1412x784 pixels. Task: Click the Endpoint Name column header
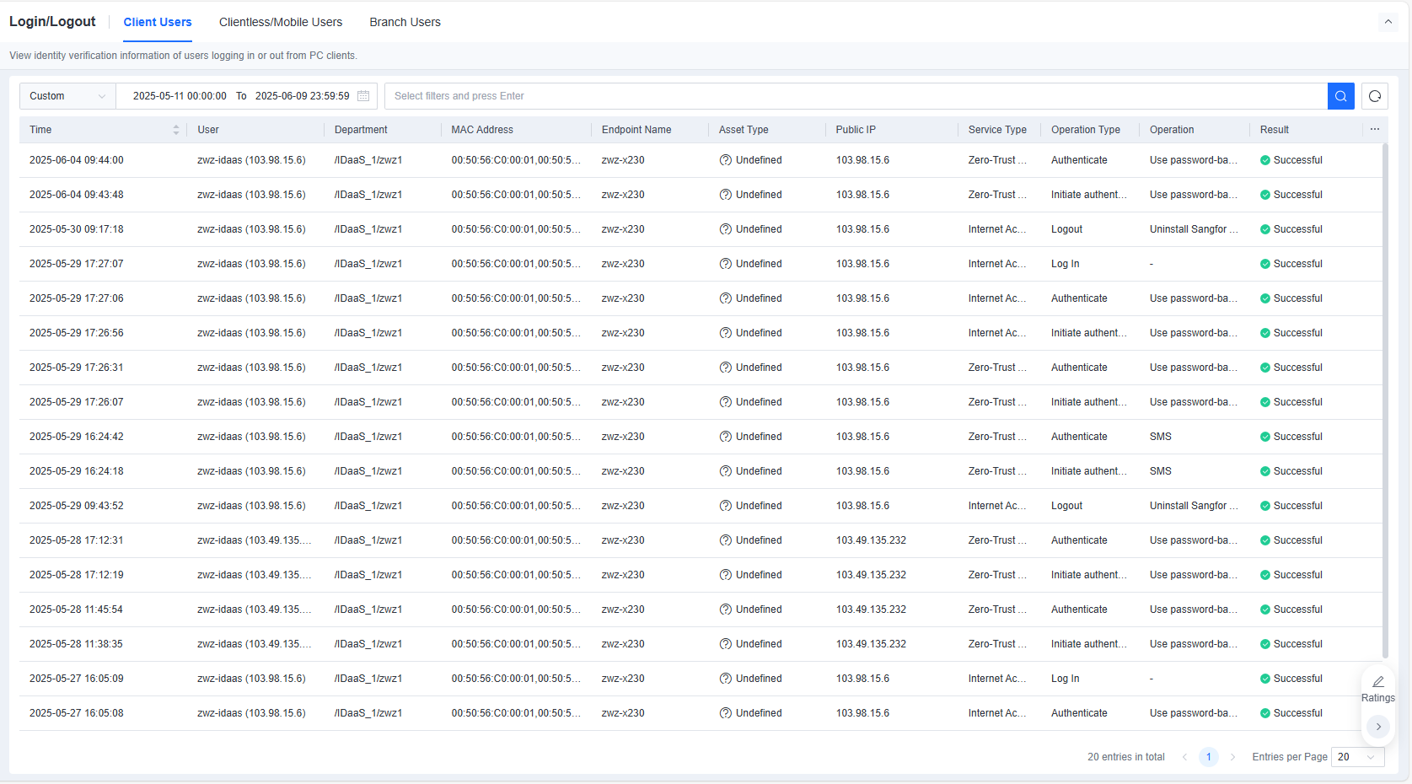pyautogui.click(x=636, y=130)
